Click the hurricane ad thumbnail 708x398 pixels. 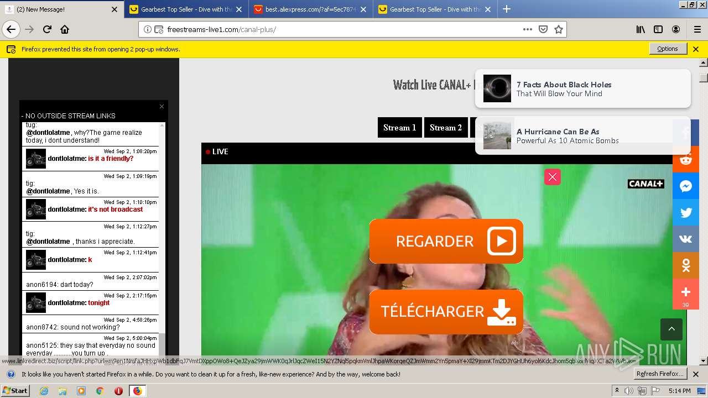[x=497, y=135]
